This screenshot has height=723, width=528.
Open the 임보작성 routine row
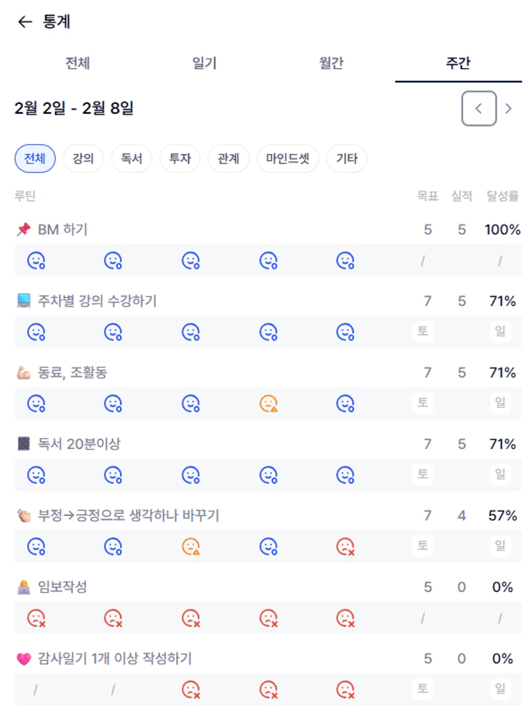point(63,588)
